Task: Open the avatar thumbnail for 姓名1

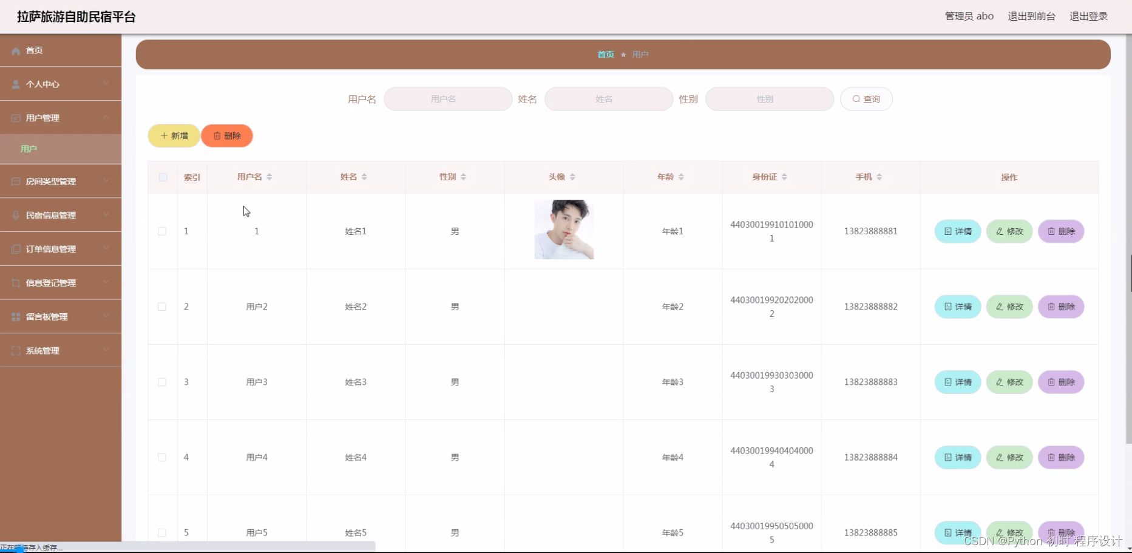Action: coord(564,229)
